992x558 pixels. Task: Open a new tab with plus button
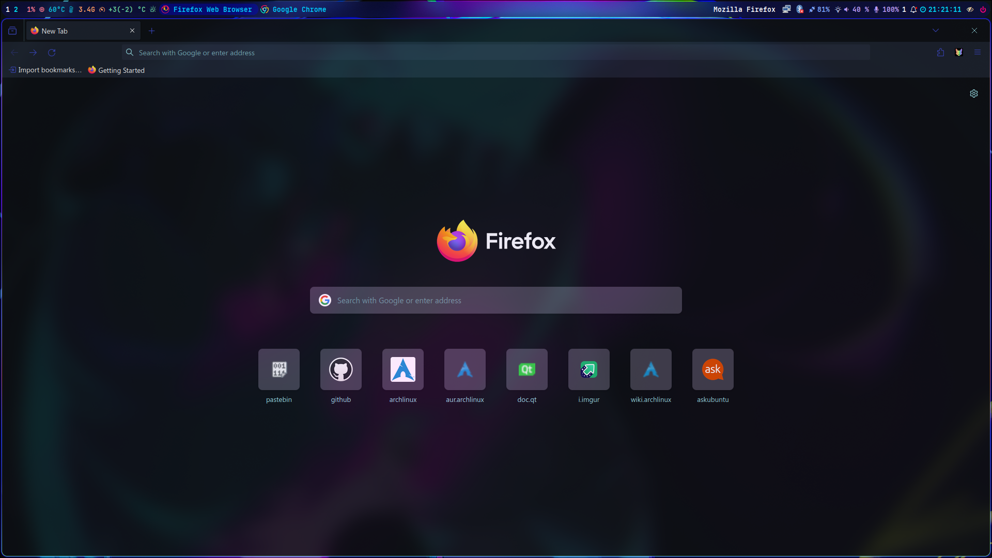[152, 31]
